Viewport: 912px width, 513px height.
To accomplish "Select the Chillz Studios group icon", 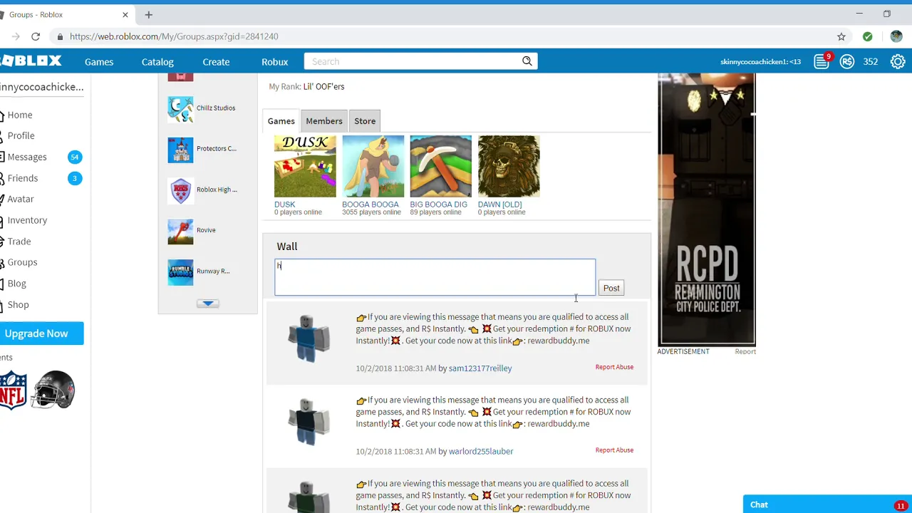I will click(180, 109).
